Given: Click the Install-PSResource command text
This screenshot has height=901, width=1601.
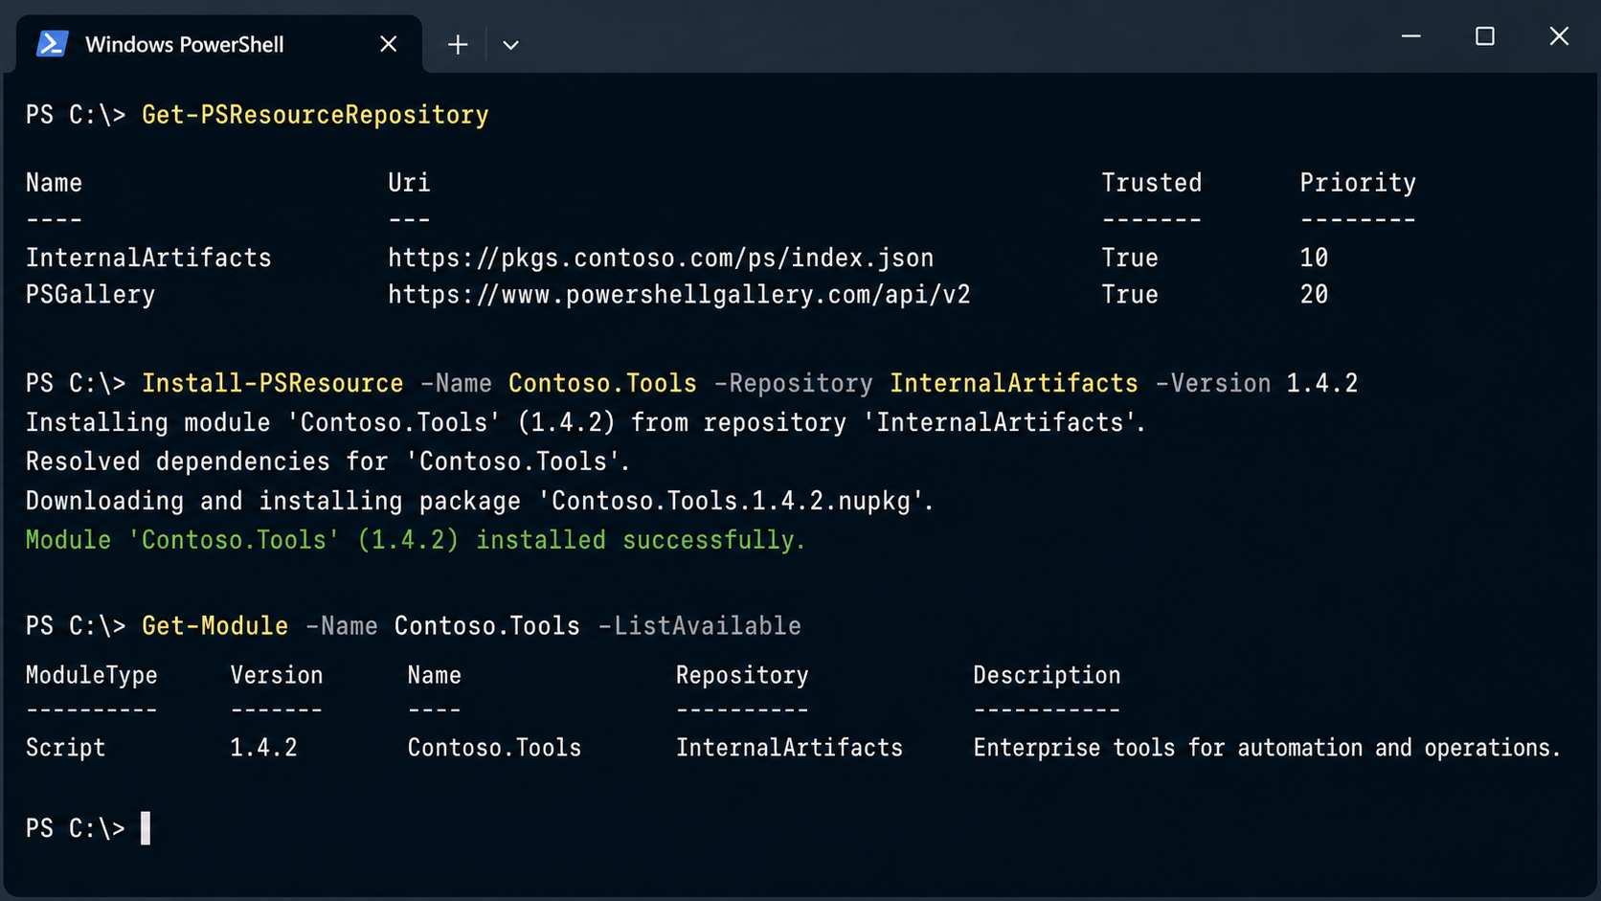Looking at the screenshot, I should click(273, 383).
